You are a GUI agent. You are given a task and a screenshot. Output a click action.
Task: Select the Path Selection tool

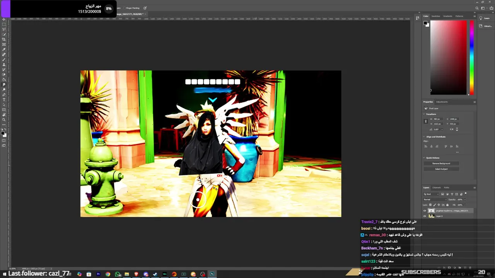[x=3, y=105]
